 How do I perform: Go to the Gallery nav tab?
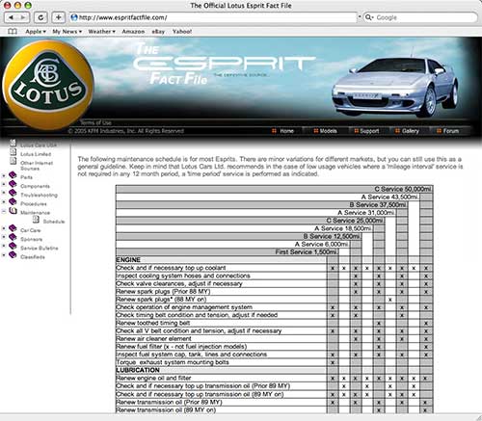(x=407, y=131)
